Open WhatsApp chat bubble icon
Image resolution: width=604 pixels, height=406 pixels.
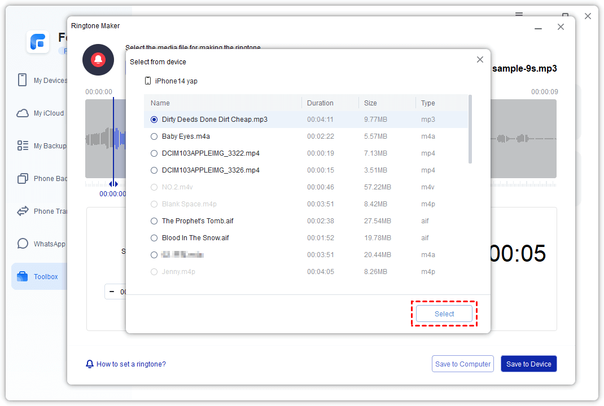(x=23, y=244)
